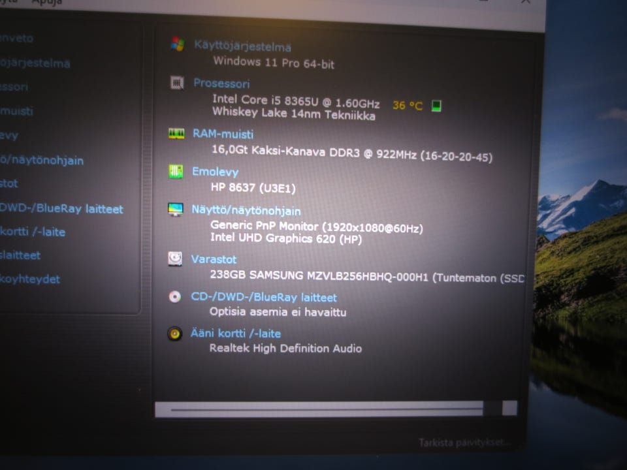Click the green motherboard icon

pos(176,172)
